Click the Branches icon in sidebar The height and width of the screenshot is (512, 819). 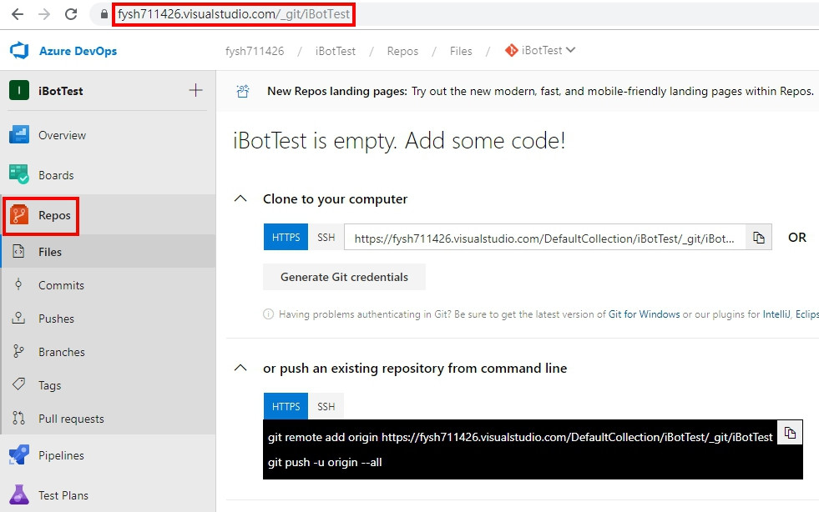19,351
